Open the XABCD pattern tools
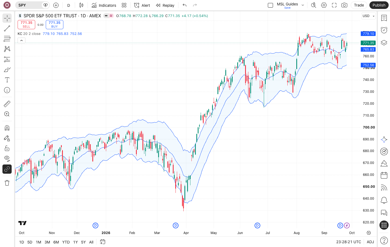The height and width of the screenshot is (247, 390). point(7,49)
